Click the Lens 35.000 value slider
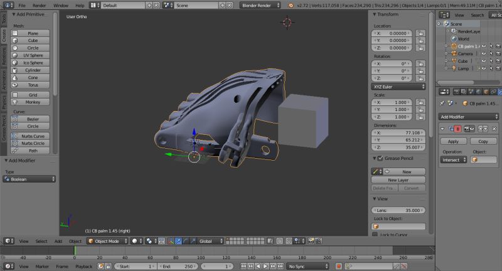 (398, 210)
